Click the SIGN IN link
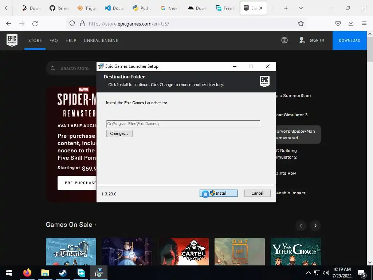The width and height of the screenshot is (373, 280). tap(317, 40)
